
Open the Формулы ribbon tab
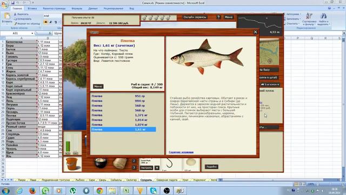77,9
